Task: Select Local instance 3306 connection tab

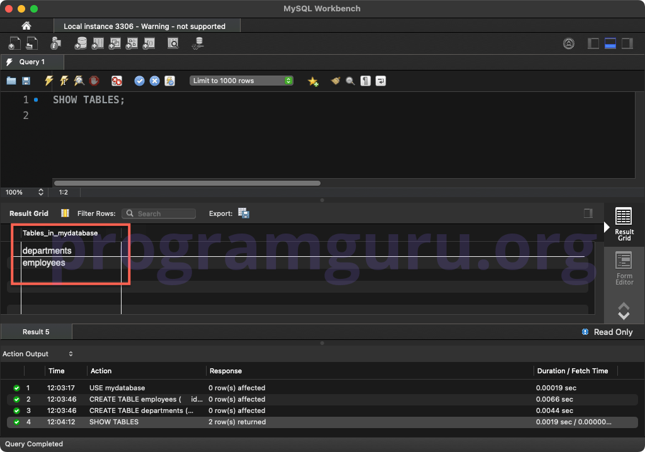Action: [x=147, y=26]
